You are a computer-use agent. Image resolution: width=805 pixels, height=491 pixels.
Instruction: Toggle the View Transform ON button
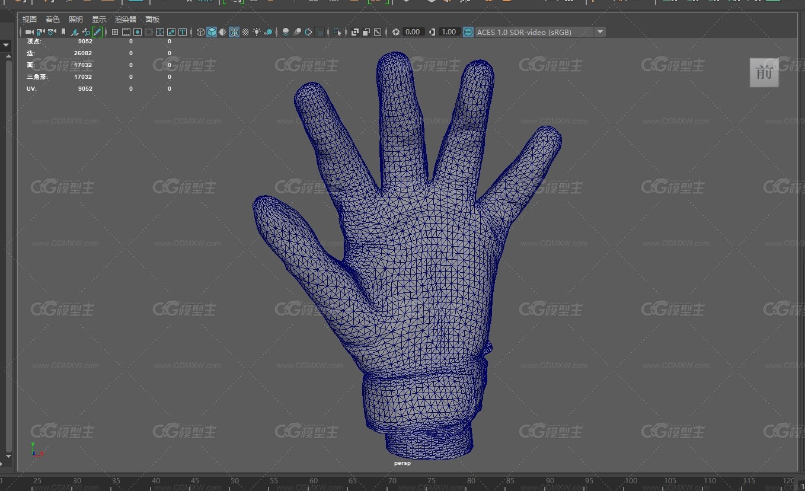tap(468, 32)
